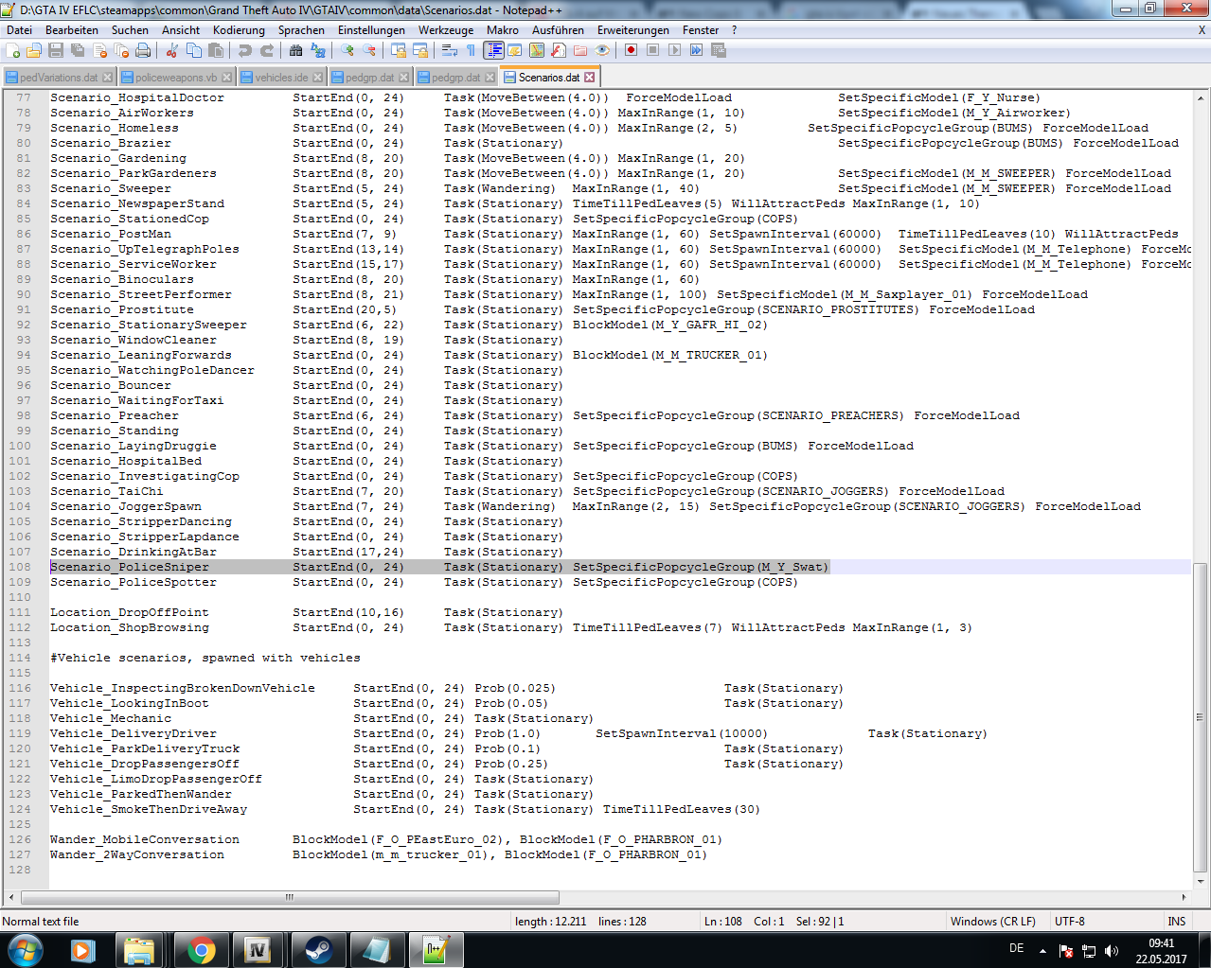Click the Zoom in toolbar icon
This screenshot has width=1211, height=968.
[347, 50]
